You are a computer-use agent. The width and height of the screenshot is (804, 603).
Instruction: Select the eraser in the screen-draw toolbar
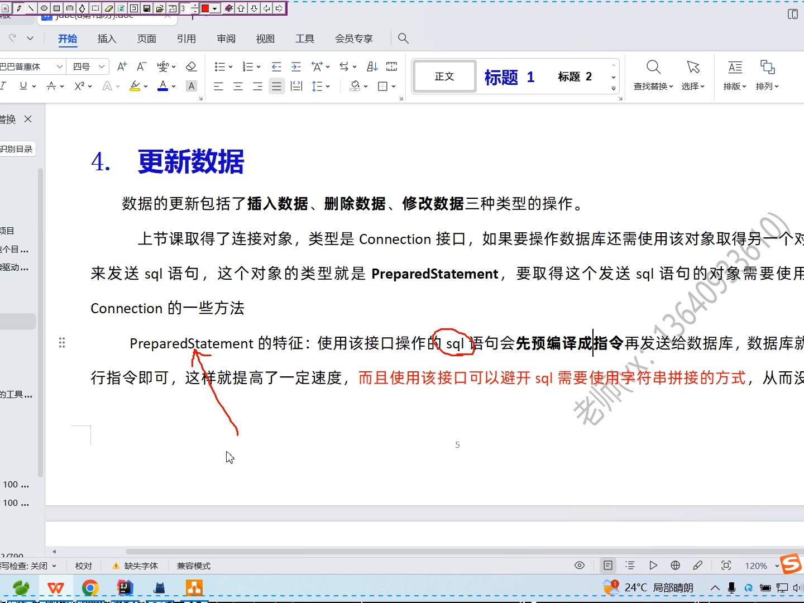(107, 8)
